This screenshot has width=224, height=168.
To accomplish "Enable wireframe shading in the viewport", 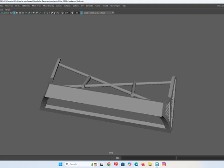I will click(11, 13).
